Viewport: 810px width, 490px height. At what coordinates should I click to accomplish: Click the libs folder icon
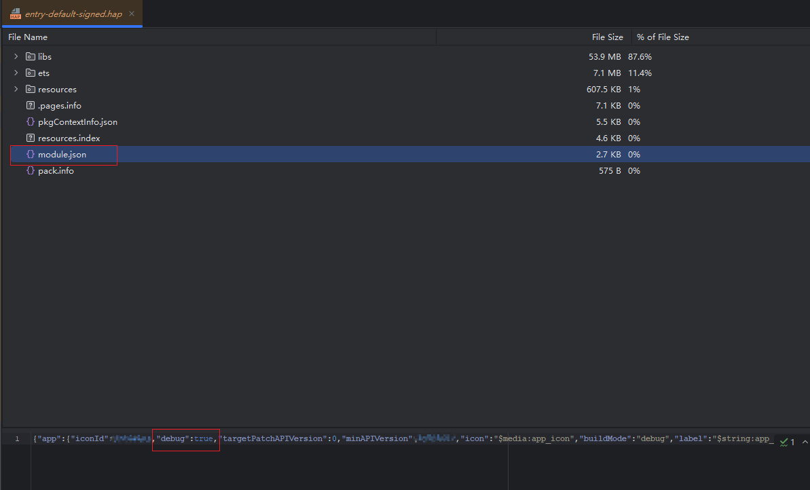(30, 56)
